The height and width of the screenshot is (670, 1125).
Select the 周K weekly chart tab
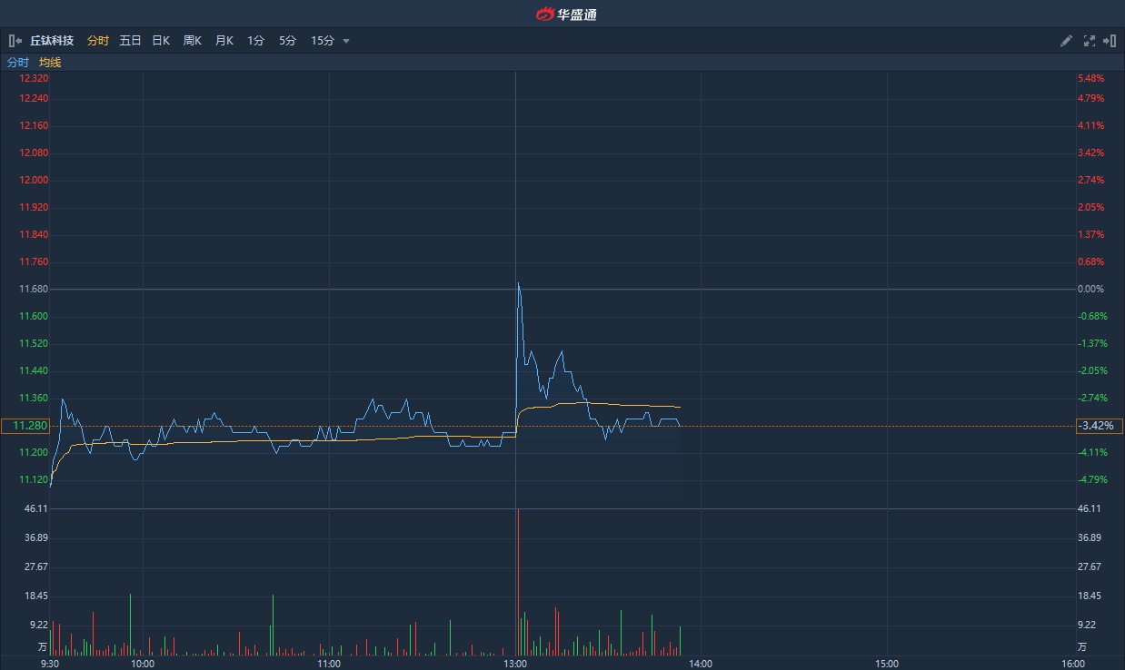192,41
